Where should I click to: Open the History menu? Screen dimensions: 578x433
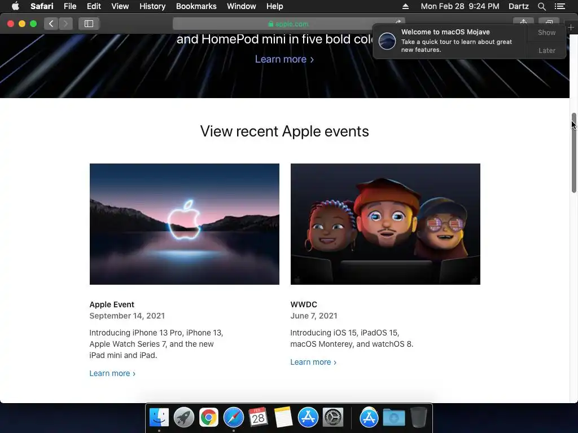(152, 6)
